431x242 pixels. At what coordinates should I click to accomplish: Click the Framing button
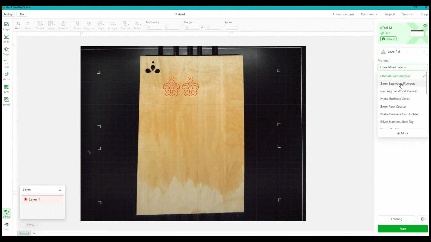point(397,219)
